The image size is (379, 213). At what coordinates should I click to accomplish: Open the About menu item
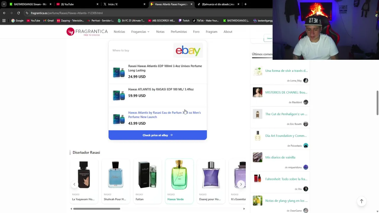pos(228,32)
